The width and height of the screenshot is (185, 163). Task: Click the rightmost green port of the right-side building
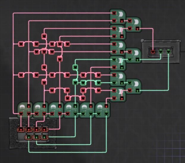pyautogui.click(x=168, y=52)
